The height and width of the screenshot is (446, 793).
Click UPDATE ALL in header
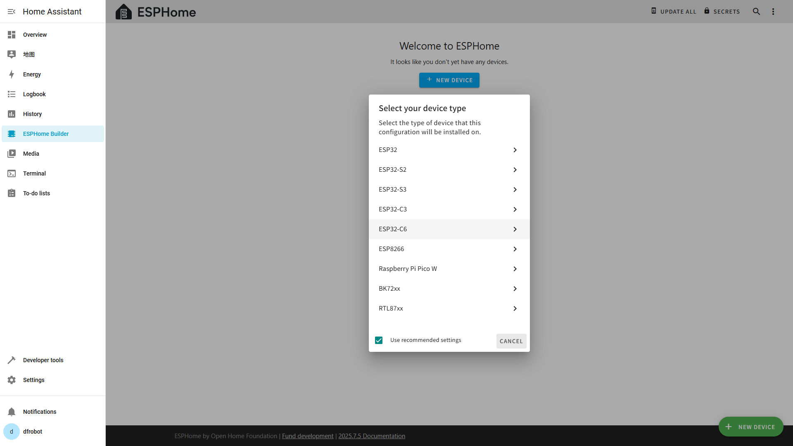point(674,12)
